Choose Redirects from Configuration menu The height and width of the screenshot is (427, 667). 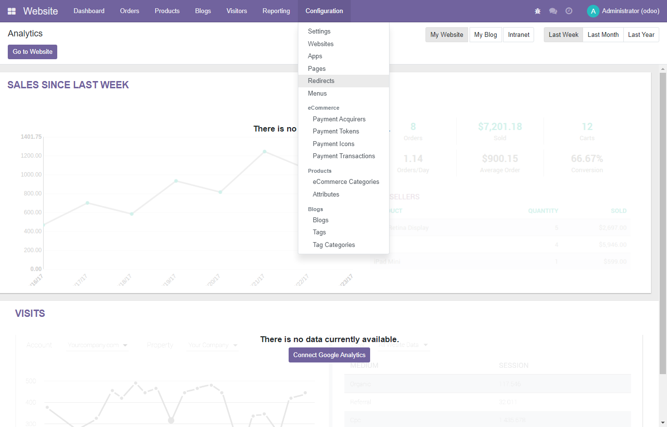tap(321, 81)
